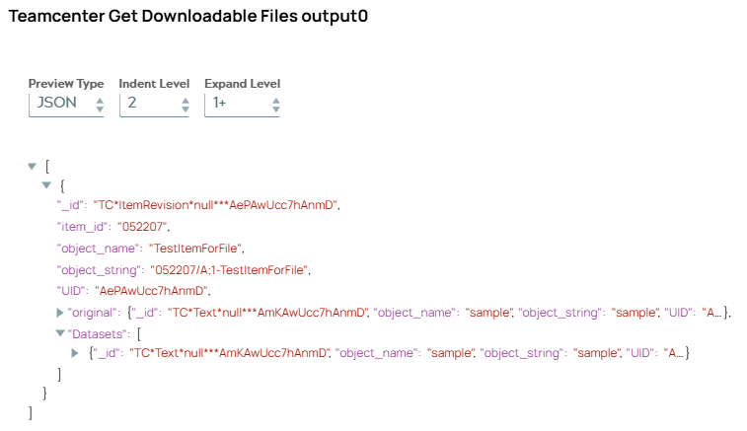Select value "TC*ItemRevision*null***AePAwUcc7hAnmD"
Screen dimensions: 747x431
[x=215, y=205]
